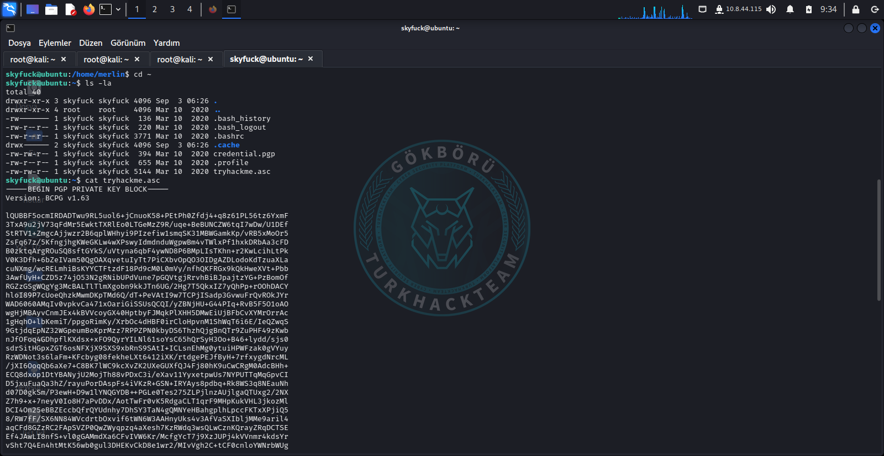Viewport: 884px width, 456px height.
Task: Click the .profile file name
Action: (x=231, y=163)
